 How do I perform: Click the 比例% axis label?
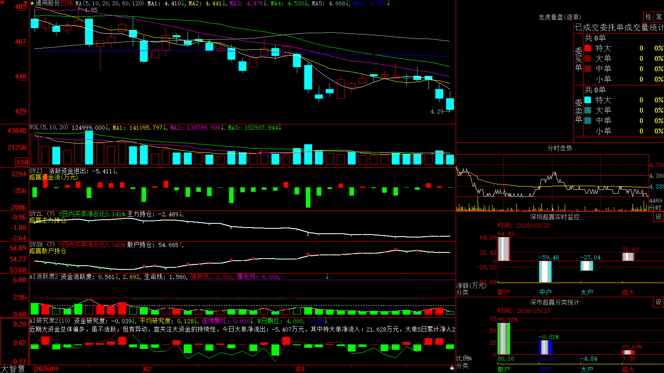464,358
